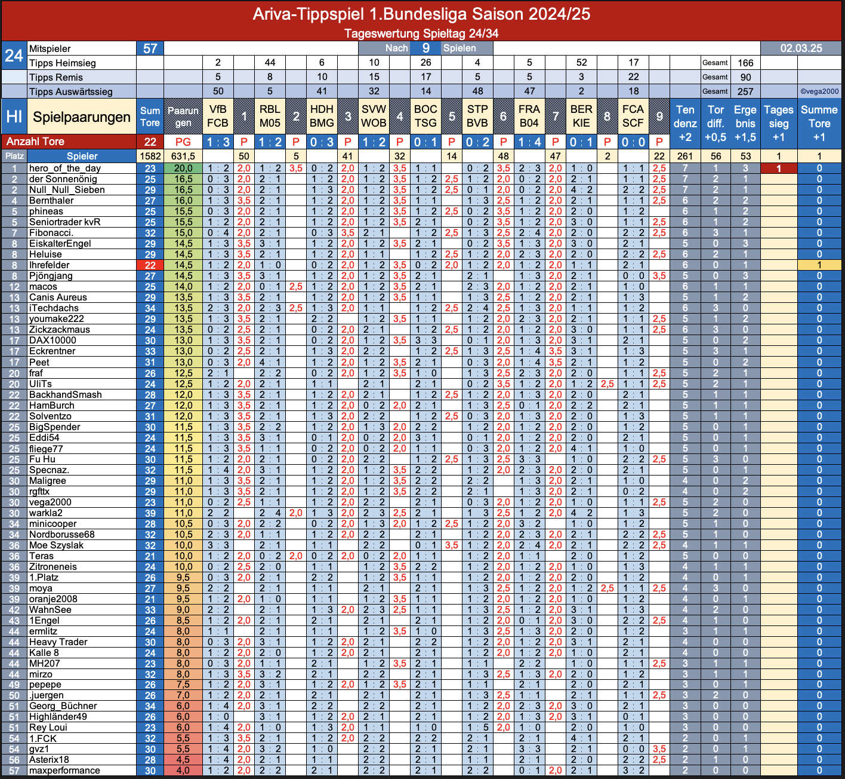Viewport: 845px width, 779px height.
Task: Select player name 'Seniortrader kvR'
Action: (64, 222)
